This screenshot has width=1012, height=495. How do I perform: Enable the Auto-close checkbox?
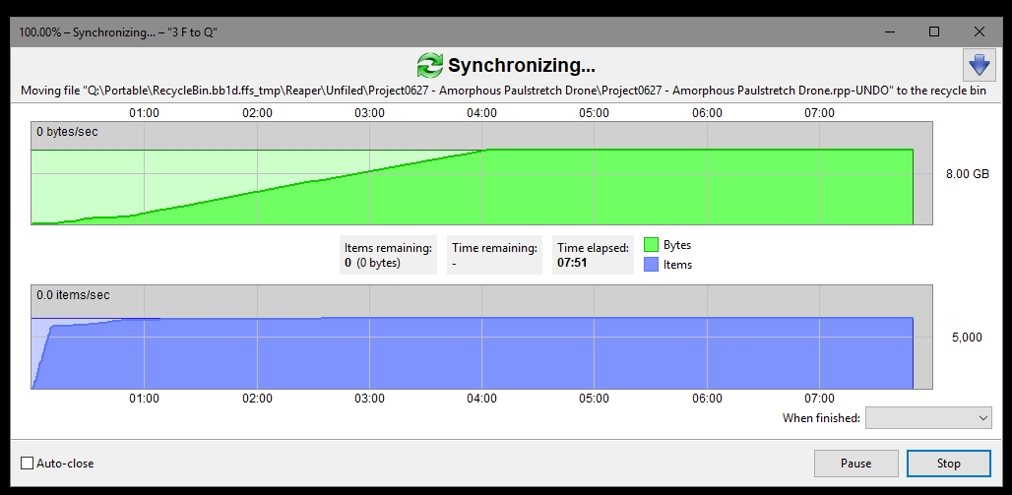(28, 463)
